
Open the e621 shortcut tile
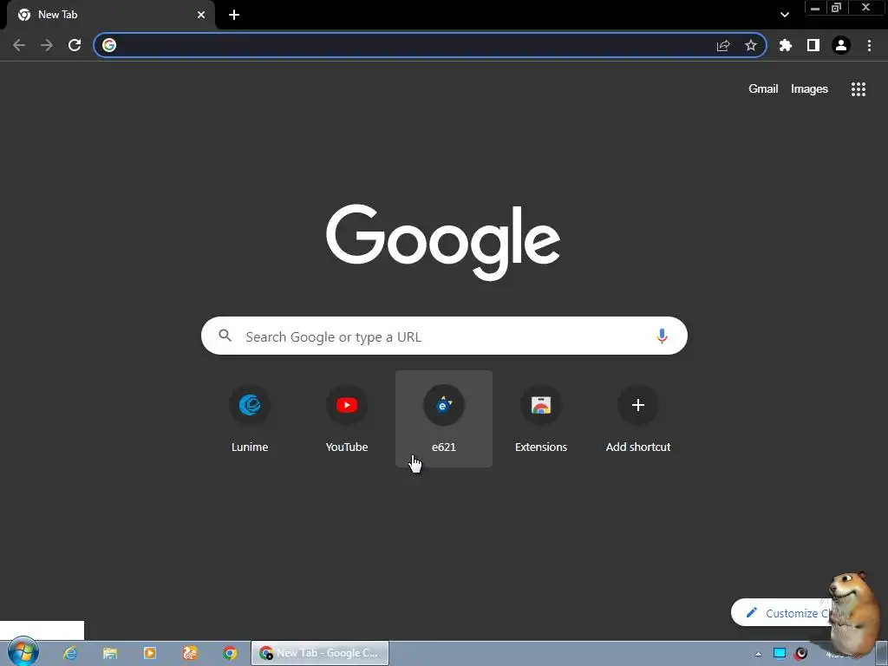(x=444, y=419)
